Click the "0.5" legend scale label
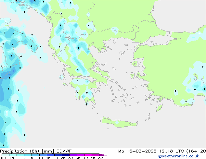 (x=11, y=158)
